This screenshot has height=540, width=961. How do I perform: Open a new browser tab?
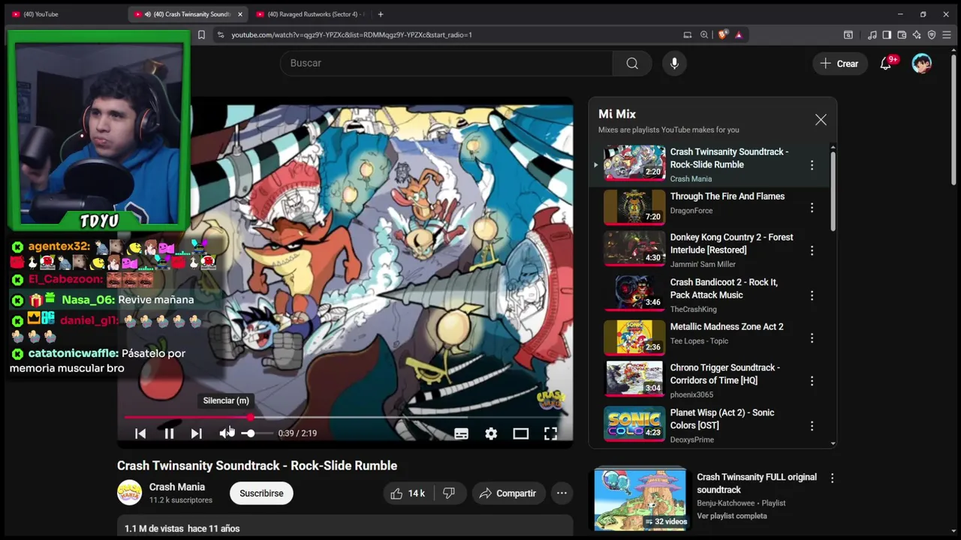381,14
